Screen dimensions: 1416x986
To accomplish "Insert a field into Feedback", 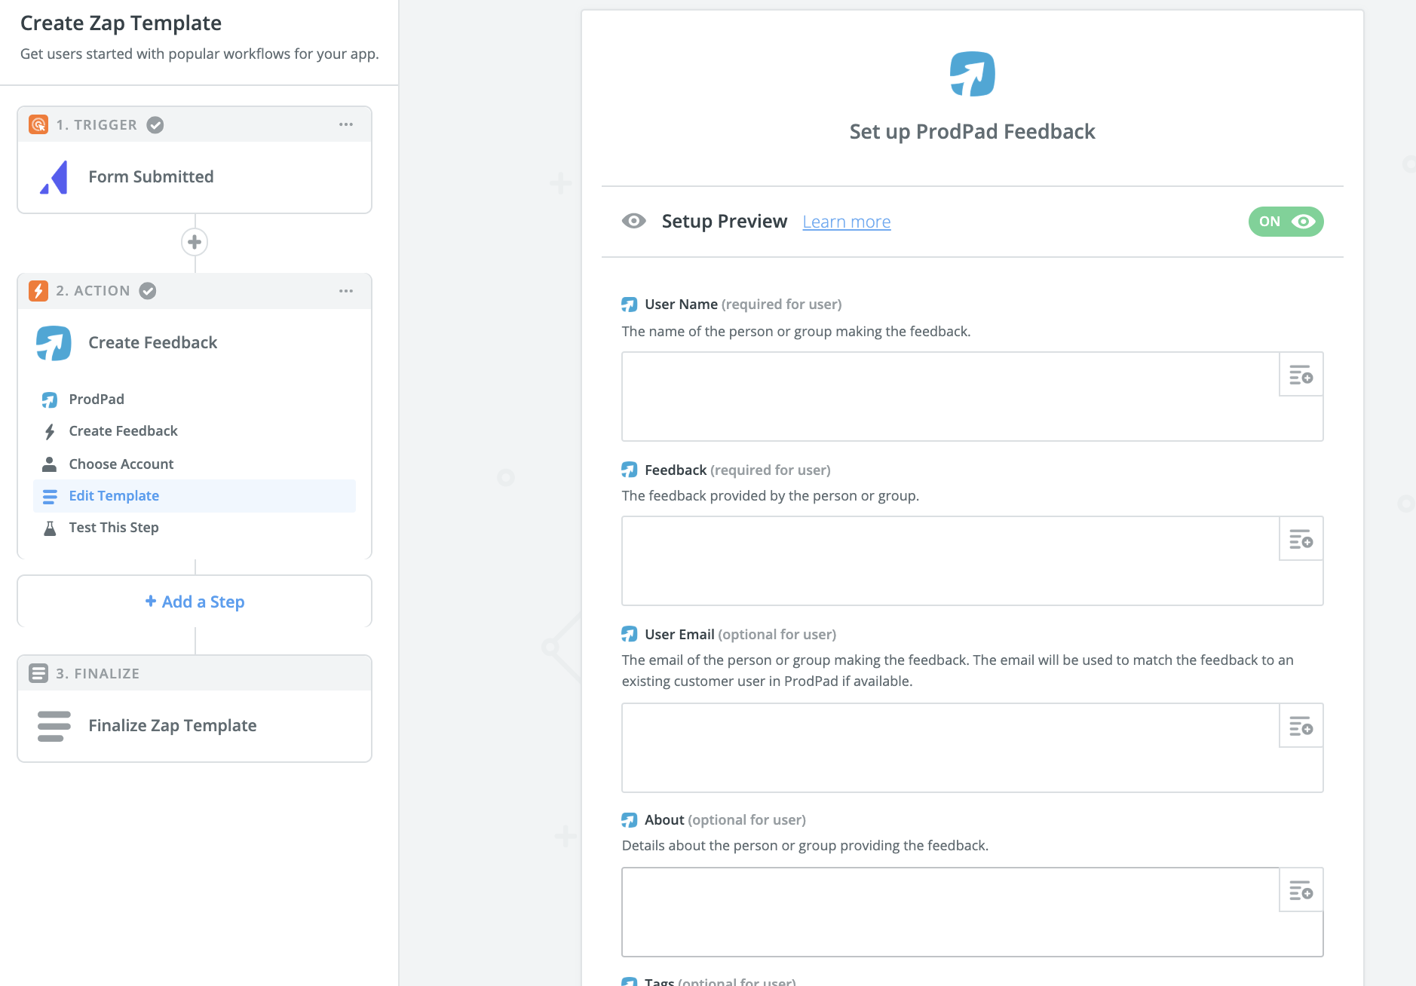I will 1301,539.
